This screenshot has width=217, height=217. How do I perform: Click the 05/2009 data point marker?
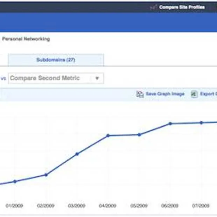pyautogui.click(x=139, y=134)
